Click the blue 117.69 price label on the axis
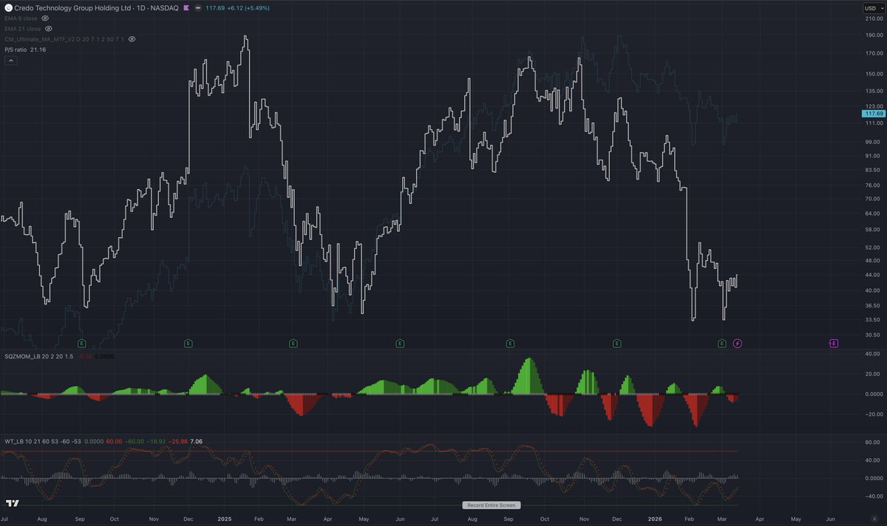Viewport: 887px width, 526px height. coord(873,114)
